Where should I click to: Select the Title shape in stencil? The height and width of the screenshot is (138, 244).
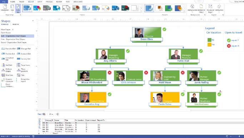pyautogui.click(x=21, y=75)
